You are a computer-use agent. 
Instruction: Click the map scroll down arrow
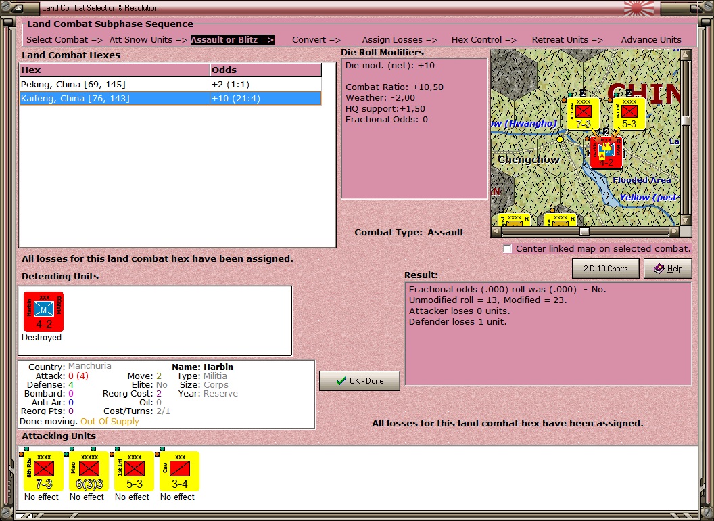[686, 220]
